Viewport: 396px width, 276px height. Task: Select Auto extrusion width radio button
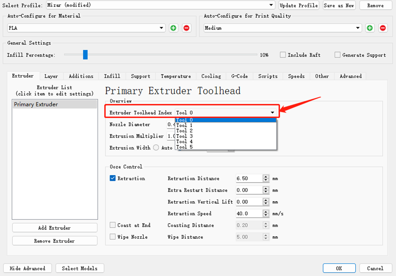[x=156, y=148]
